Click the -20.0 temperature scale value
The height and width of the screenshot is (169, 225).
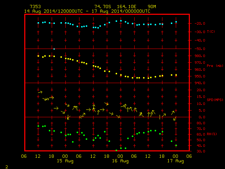200,24
